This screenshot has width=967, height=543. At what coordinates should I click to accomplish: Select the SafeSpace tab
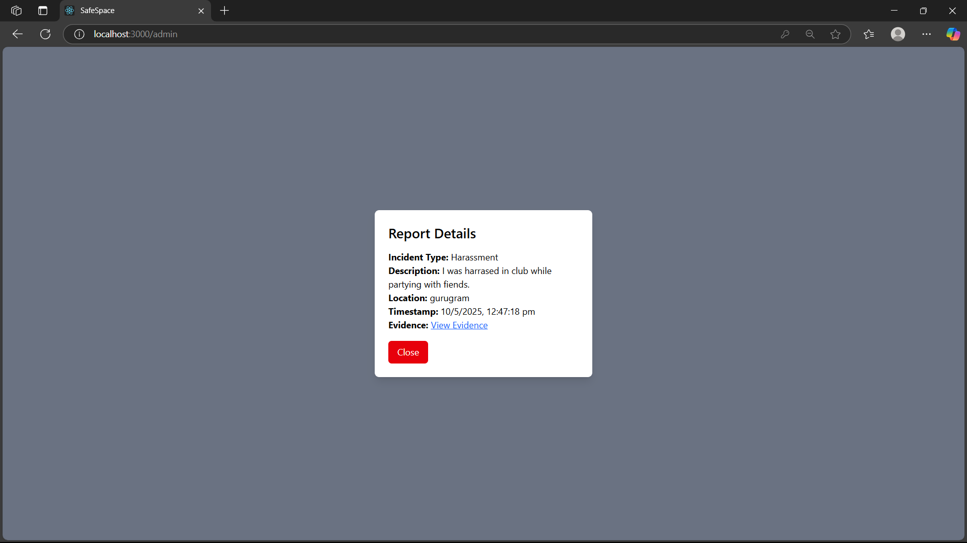tap(126, 11)
